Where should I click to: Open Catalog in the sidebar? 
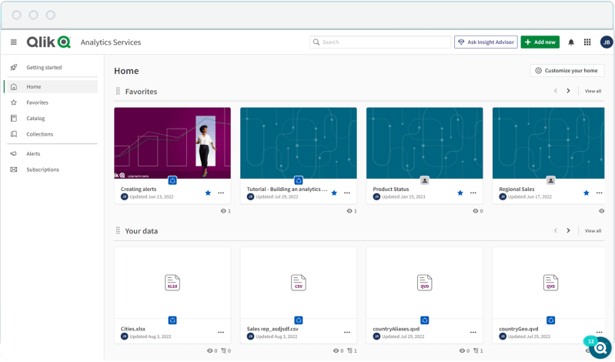coord(35,119)
